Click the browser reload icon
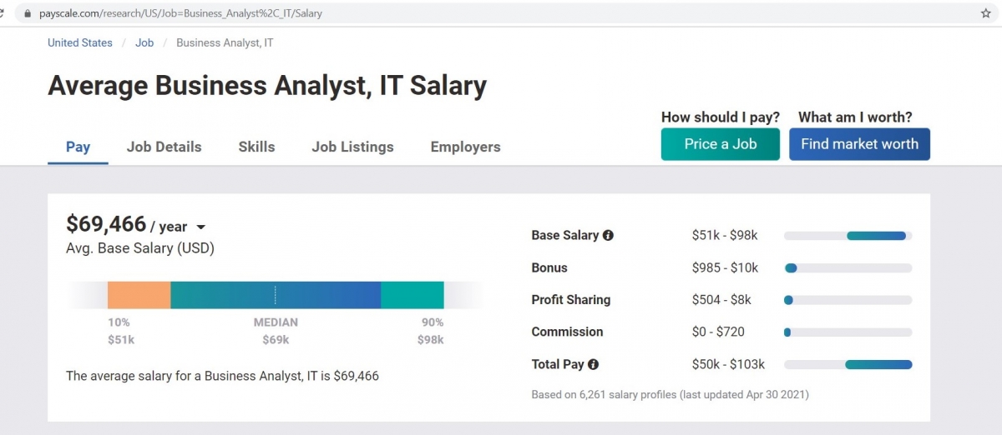The width and height of the screenshot is (1002, 435). pos(3,13)
